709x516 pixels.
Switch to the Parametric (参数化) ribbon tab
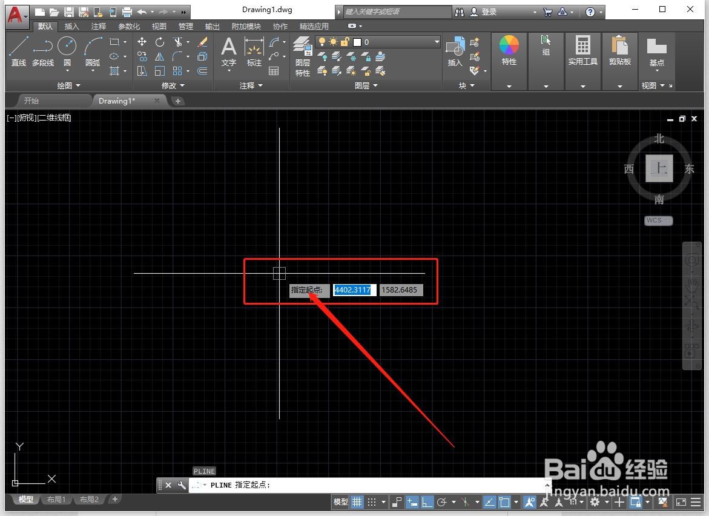click(129, 26)
